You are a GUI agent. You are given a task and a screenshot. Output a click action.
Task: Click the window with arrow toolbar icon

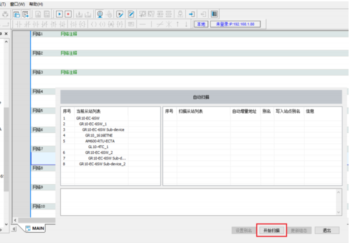pyautogui.click(x=25, y=14)
